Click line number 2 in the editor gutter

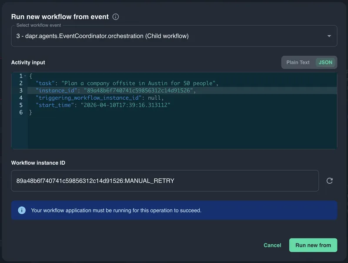click(x=20, y=83)
